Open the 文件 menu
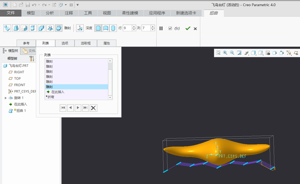Viewport: 300px width, 184px height. point(11,13)
